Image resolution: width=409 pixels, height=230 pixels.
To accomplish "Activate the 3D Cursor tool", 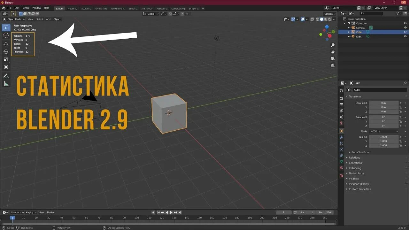I will [x=6, y=35].
